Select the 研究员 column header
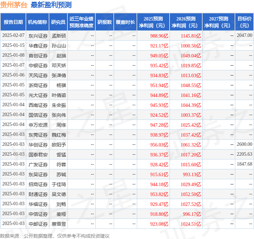254x239 pixels. 58,22
